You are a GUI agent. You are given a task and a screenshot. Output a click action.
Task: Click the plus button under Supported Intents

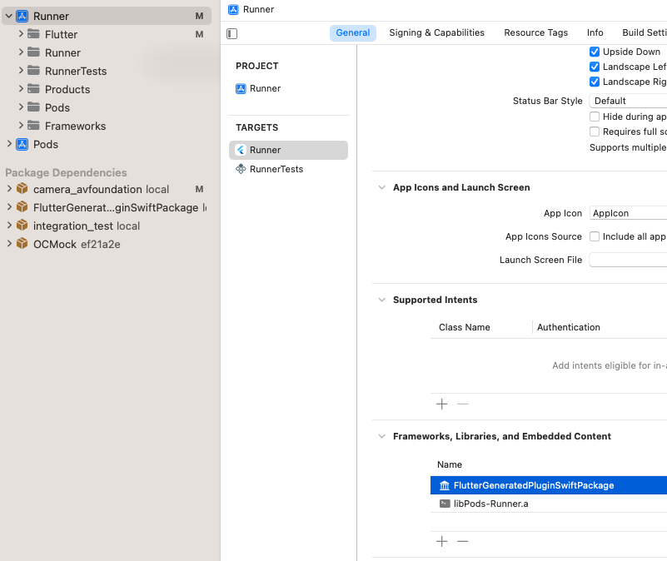pos(441,404)
